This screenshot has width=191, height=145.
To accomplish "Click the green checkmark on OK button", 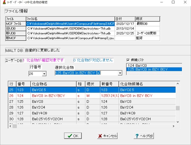I will tap(70, 136).
